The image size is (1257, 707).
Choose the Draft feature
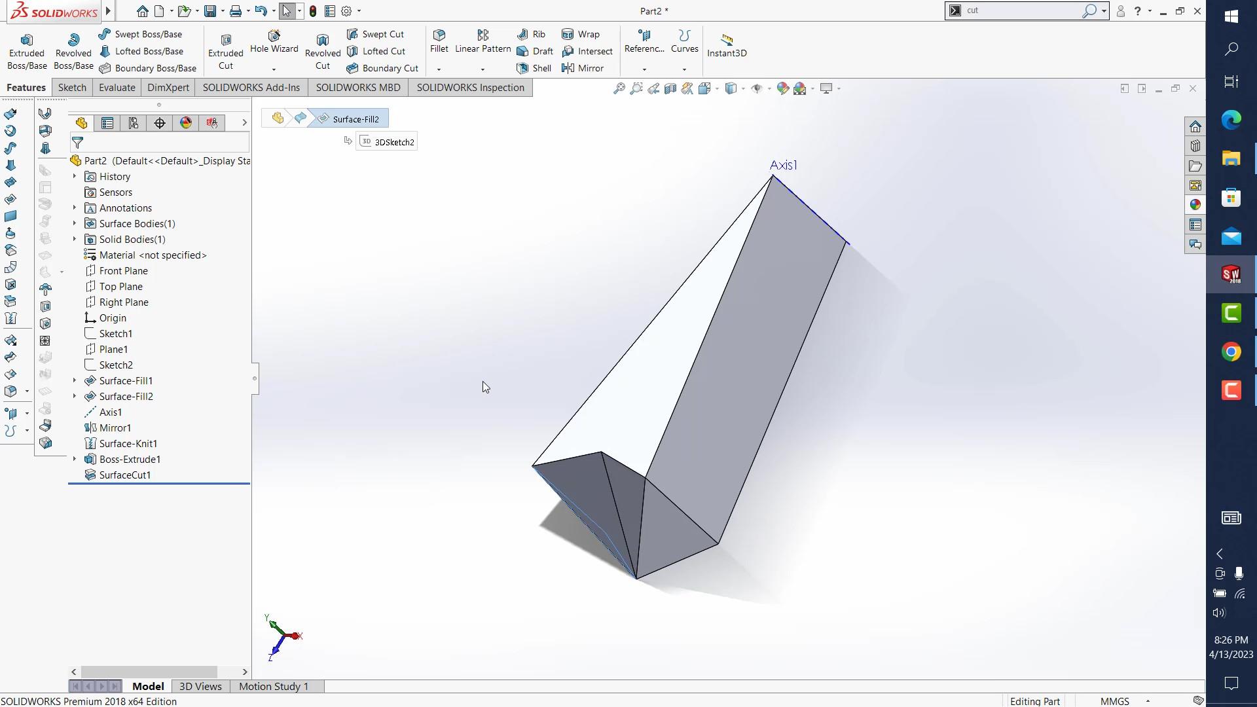pos(535,51)
